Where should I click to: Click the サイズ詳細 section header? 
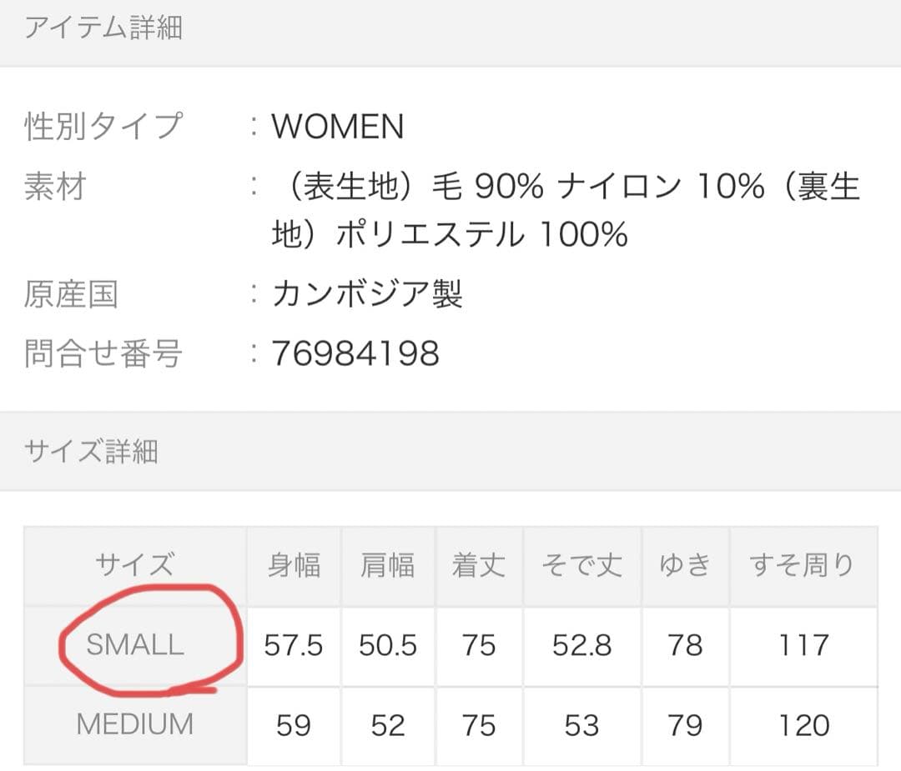[x=91, y=452]
